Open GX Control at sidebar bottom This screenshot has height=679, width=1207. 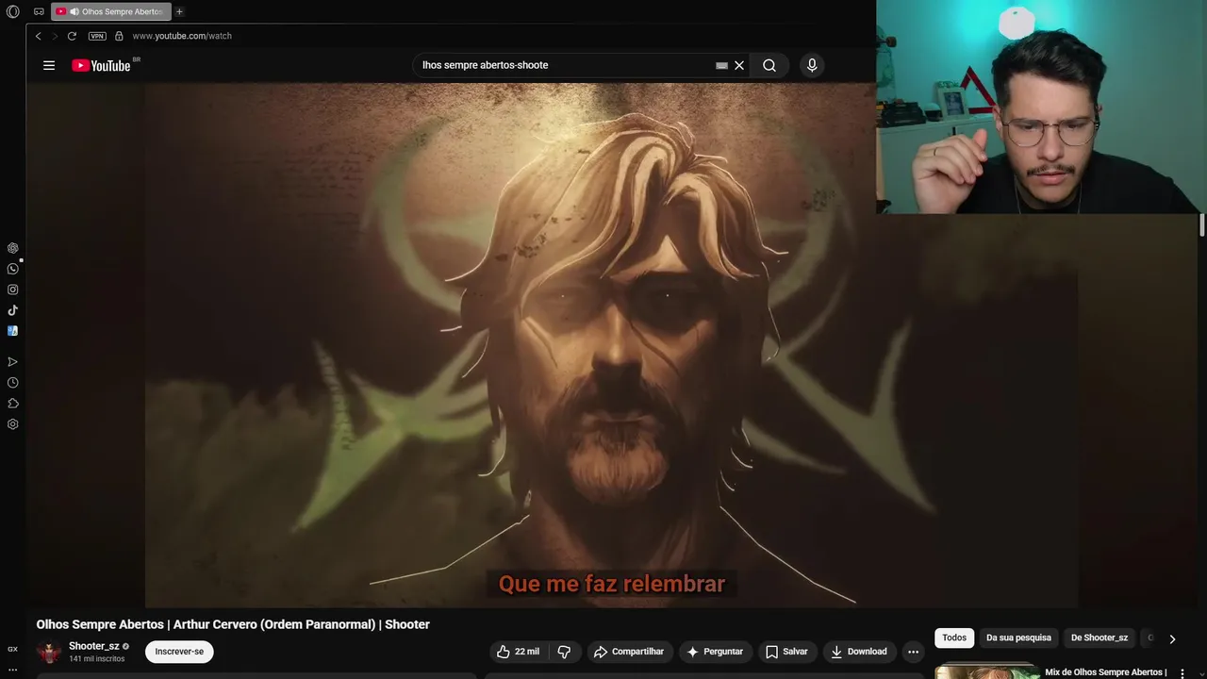[x=12, y=649]
